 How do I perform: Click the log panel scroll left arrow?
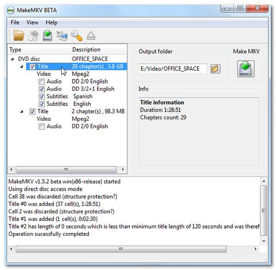coord(11,249)
